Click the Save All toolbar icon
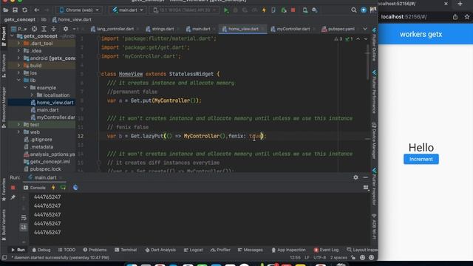This screenshot has height=266, width=473. 15,10
